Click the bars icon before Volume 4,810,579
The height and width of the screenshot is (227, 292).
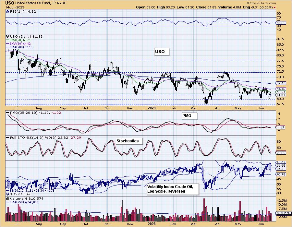tap(7, 198)
